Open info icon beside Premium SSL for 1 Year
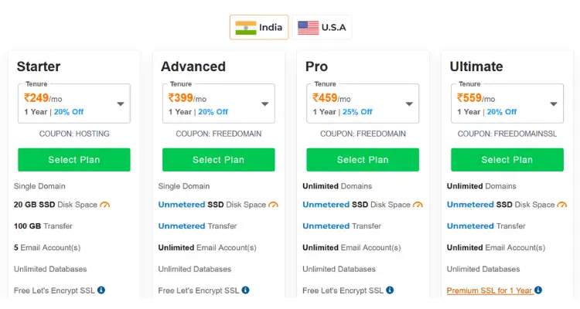 [x=538, y=290]
